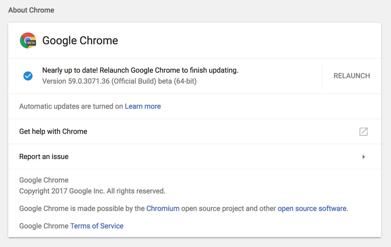Open the Learn more link about automatic updates

[143, 106]
